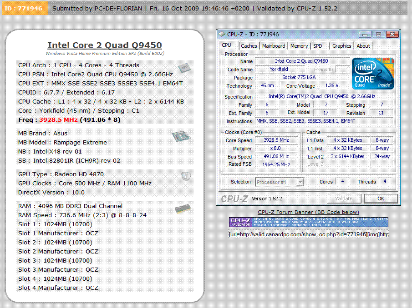
Task: Close the CPU-Z window
Action: tap(392, 35)
